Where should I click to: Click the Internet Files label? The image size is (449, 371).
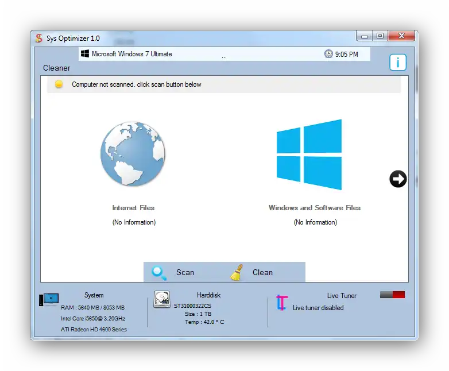coord(133,208)
